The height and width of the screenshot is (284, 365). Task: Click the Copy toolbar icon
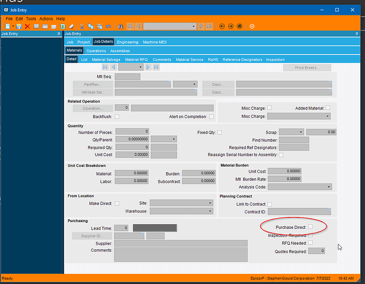pyautogui.click(x=91, y=26)
